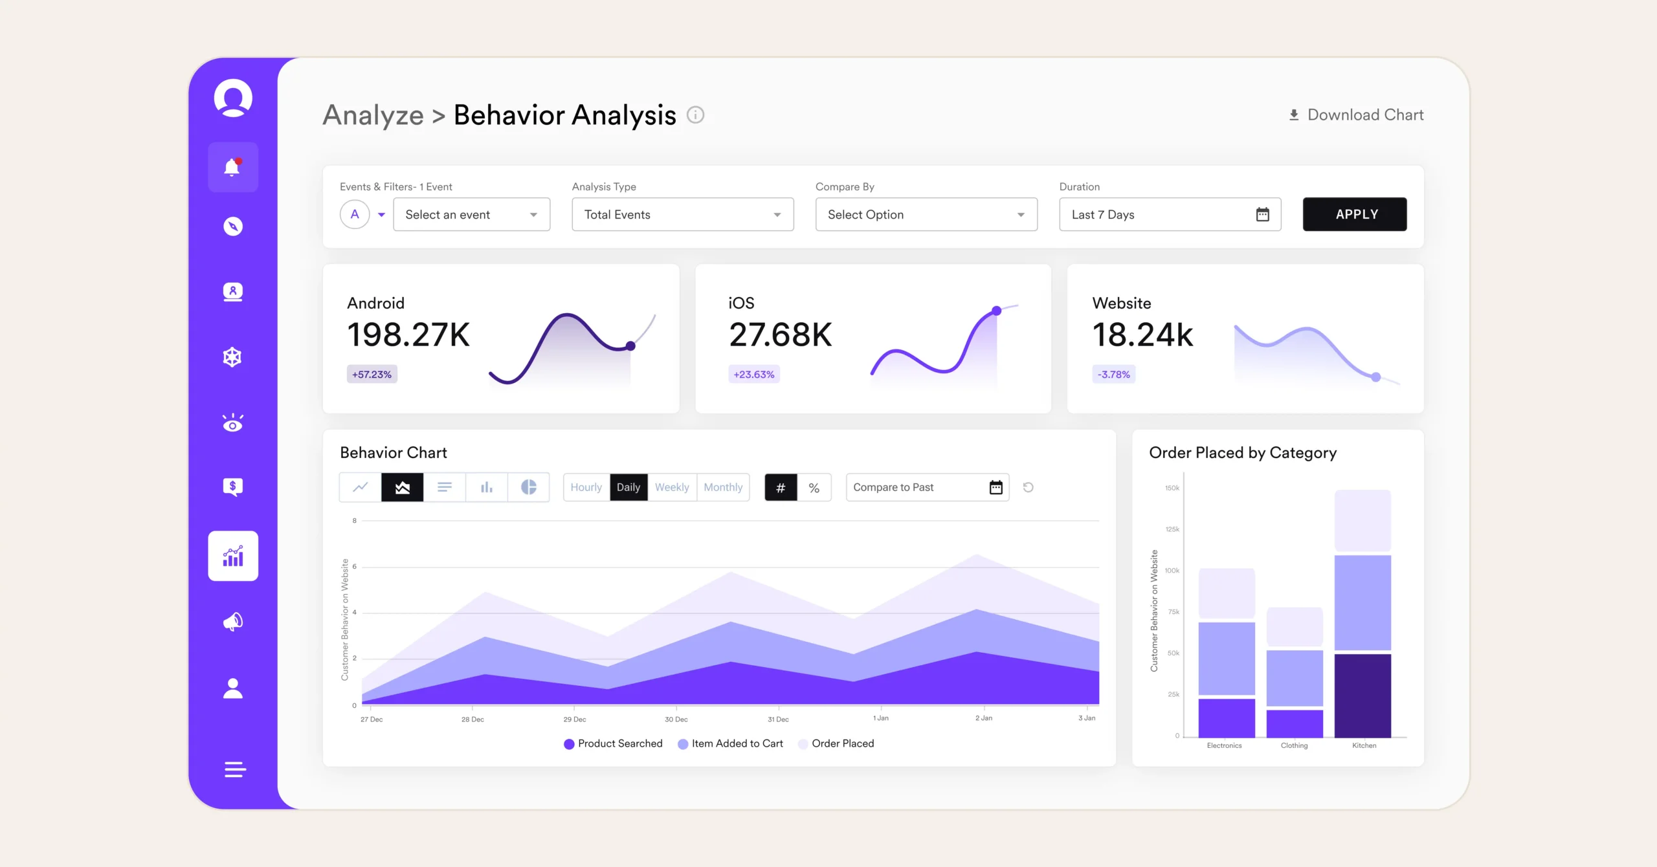
Task: Toggle Order Placed legend series
Action: 836,743
